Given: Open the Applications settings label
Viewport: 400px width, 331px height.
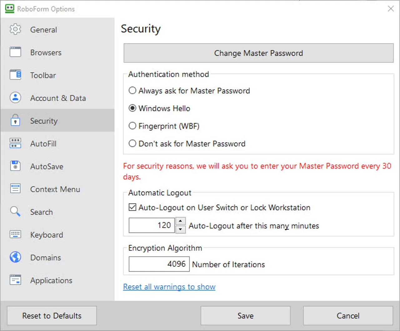Looking at the screenshot, I should (x=51, y=280).
